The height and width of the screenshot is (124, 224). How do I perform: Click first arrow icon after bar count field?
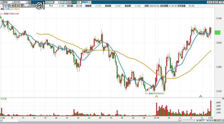[x=207, y=121]
